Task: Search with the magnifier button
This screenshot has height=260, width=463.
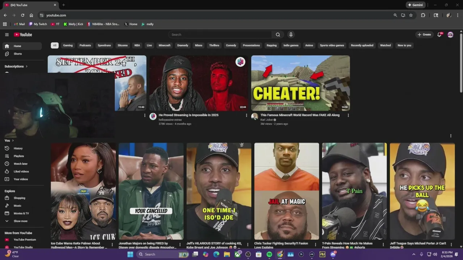Action: coord(278,35)
